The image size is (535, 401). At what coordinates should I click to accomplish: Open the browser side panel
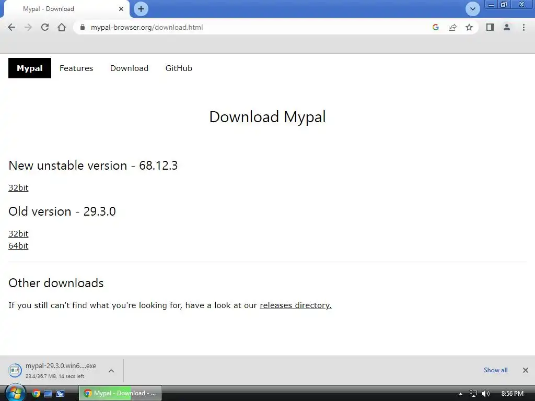490,27
